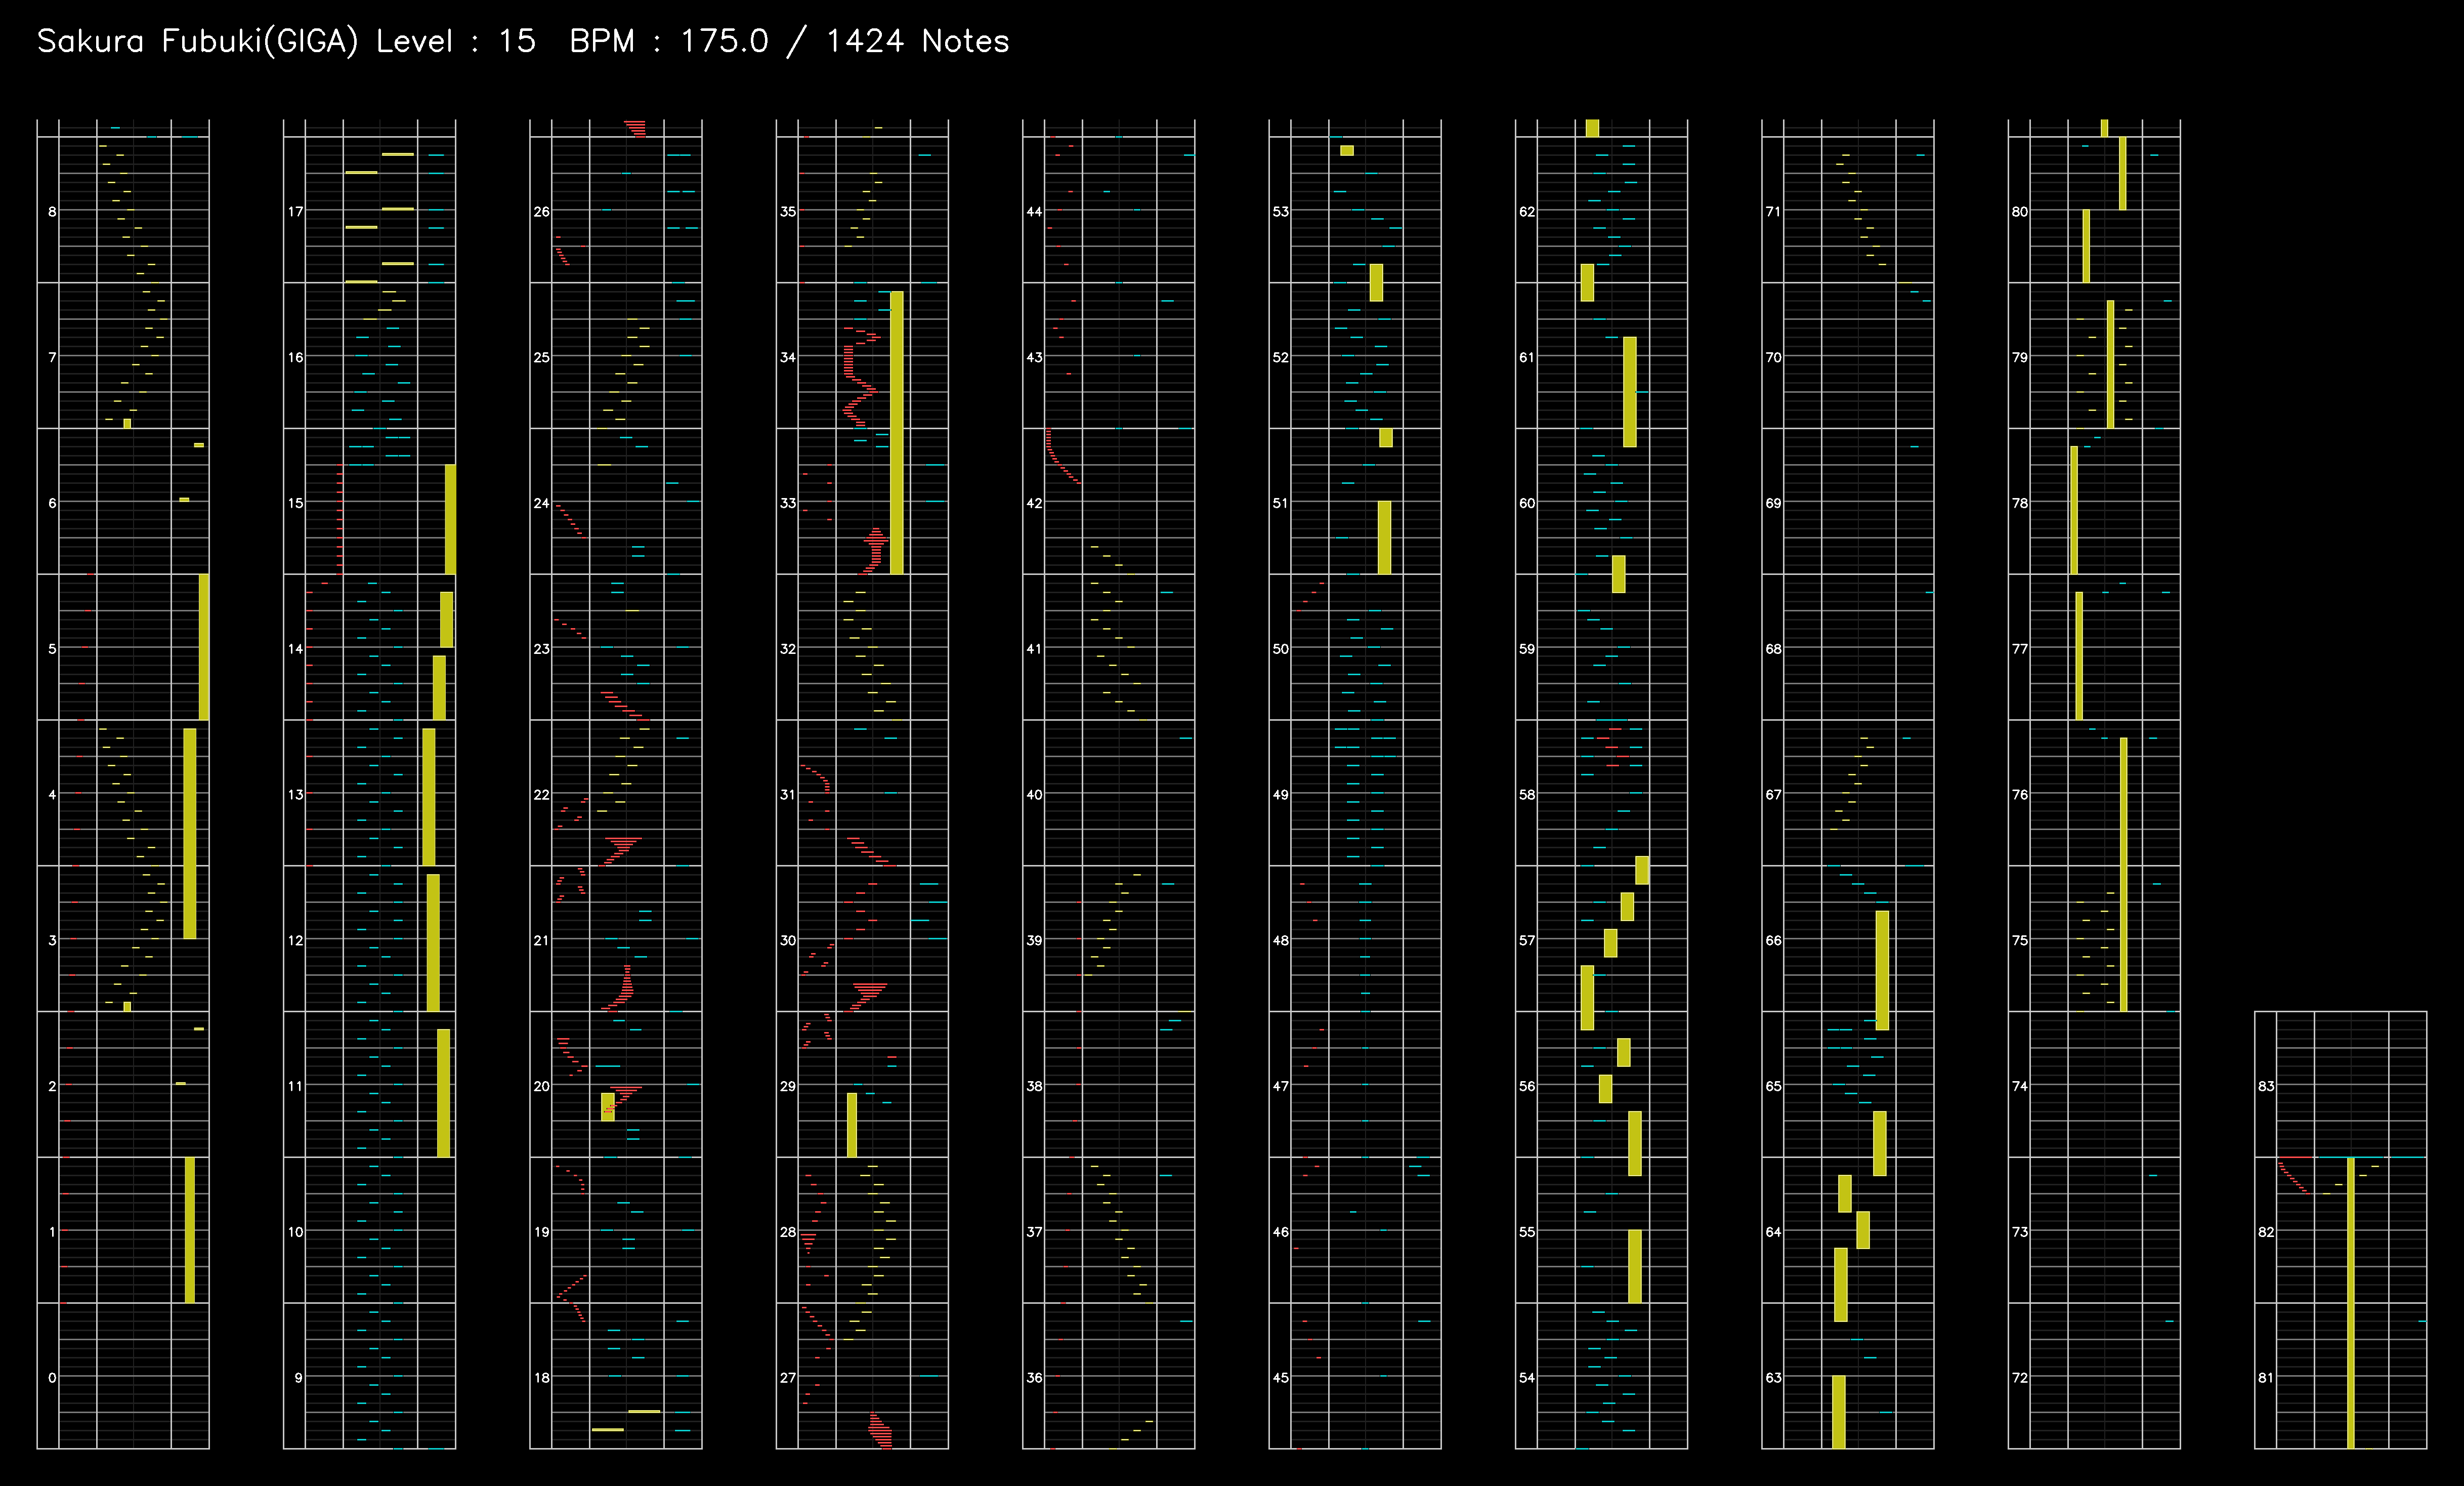2464x1486 pixels.
Task: Click measure number 36 label
Action: pos(1034,1378)
